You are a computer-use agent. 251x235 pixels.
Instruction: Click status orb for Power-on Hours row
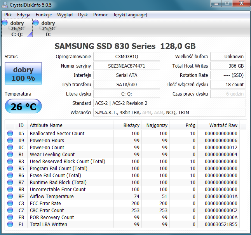tap(10, 140)
